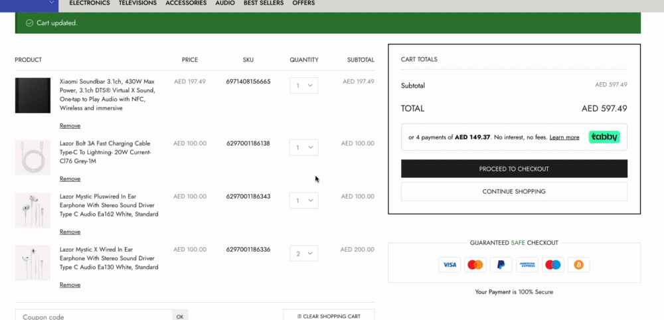The height and width of the screenshot is (320, 664).
Task: Open the Televisions menu
Action: pyautogui.click(x=137, y=3)
